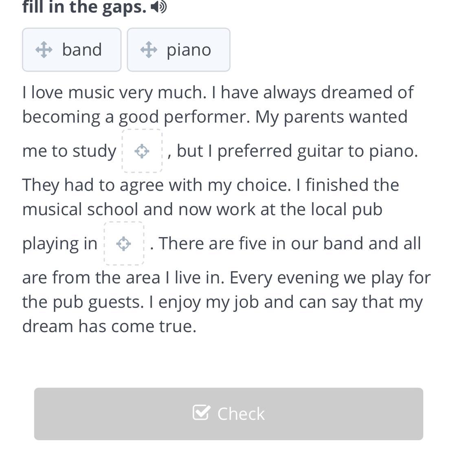The height and width of the screenshot is (458, 457).
Task: Select the "piano" word tile
Action: click(x=178, y=50)
